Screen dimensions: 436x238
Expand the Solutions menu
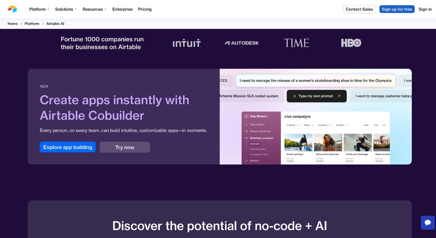(x=66, y=9)
